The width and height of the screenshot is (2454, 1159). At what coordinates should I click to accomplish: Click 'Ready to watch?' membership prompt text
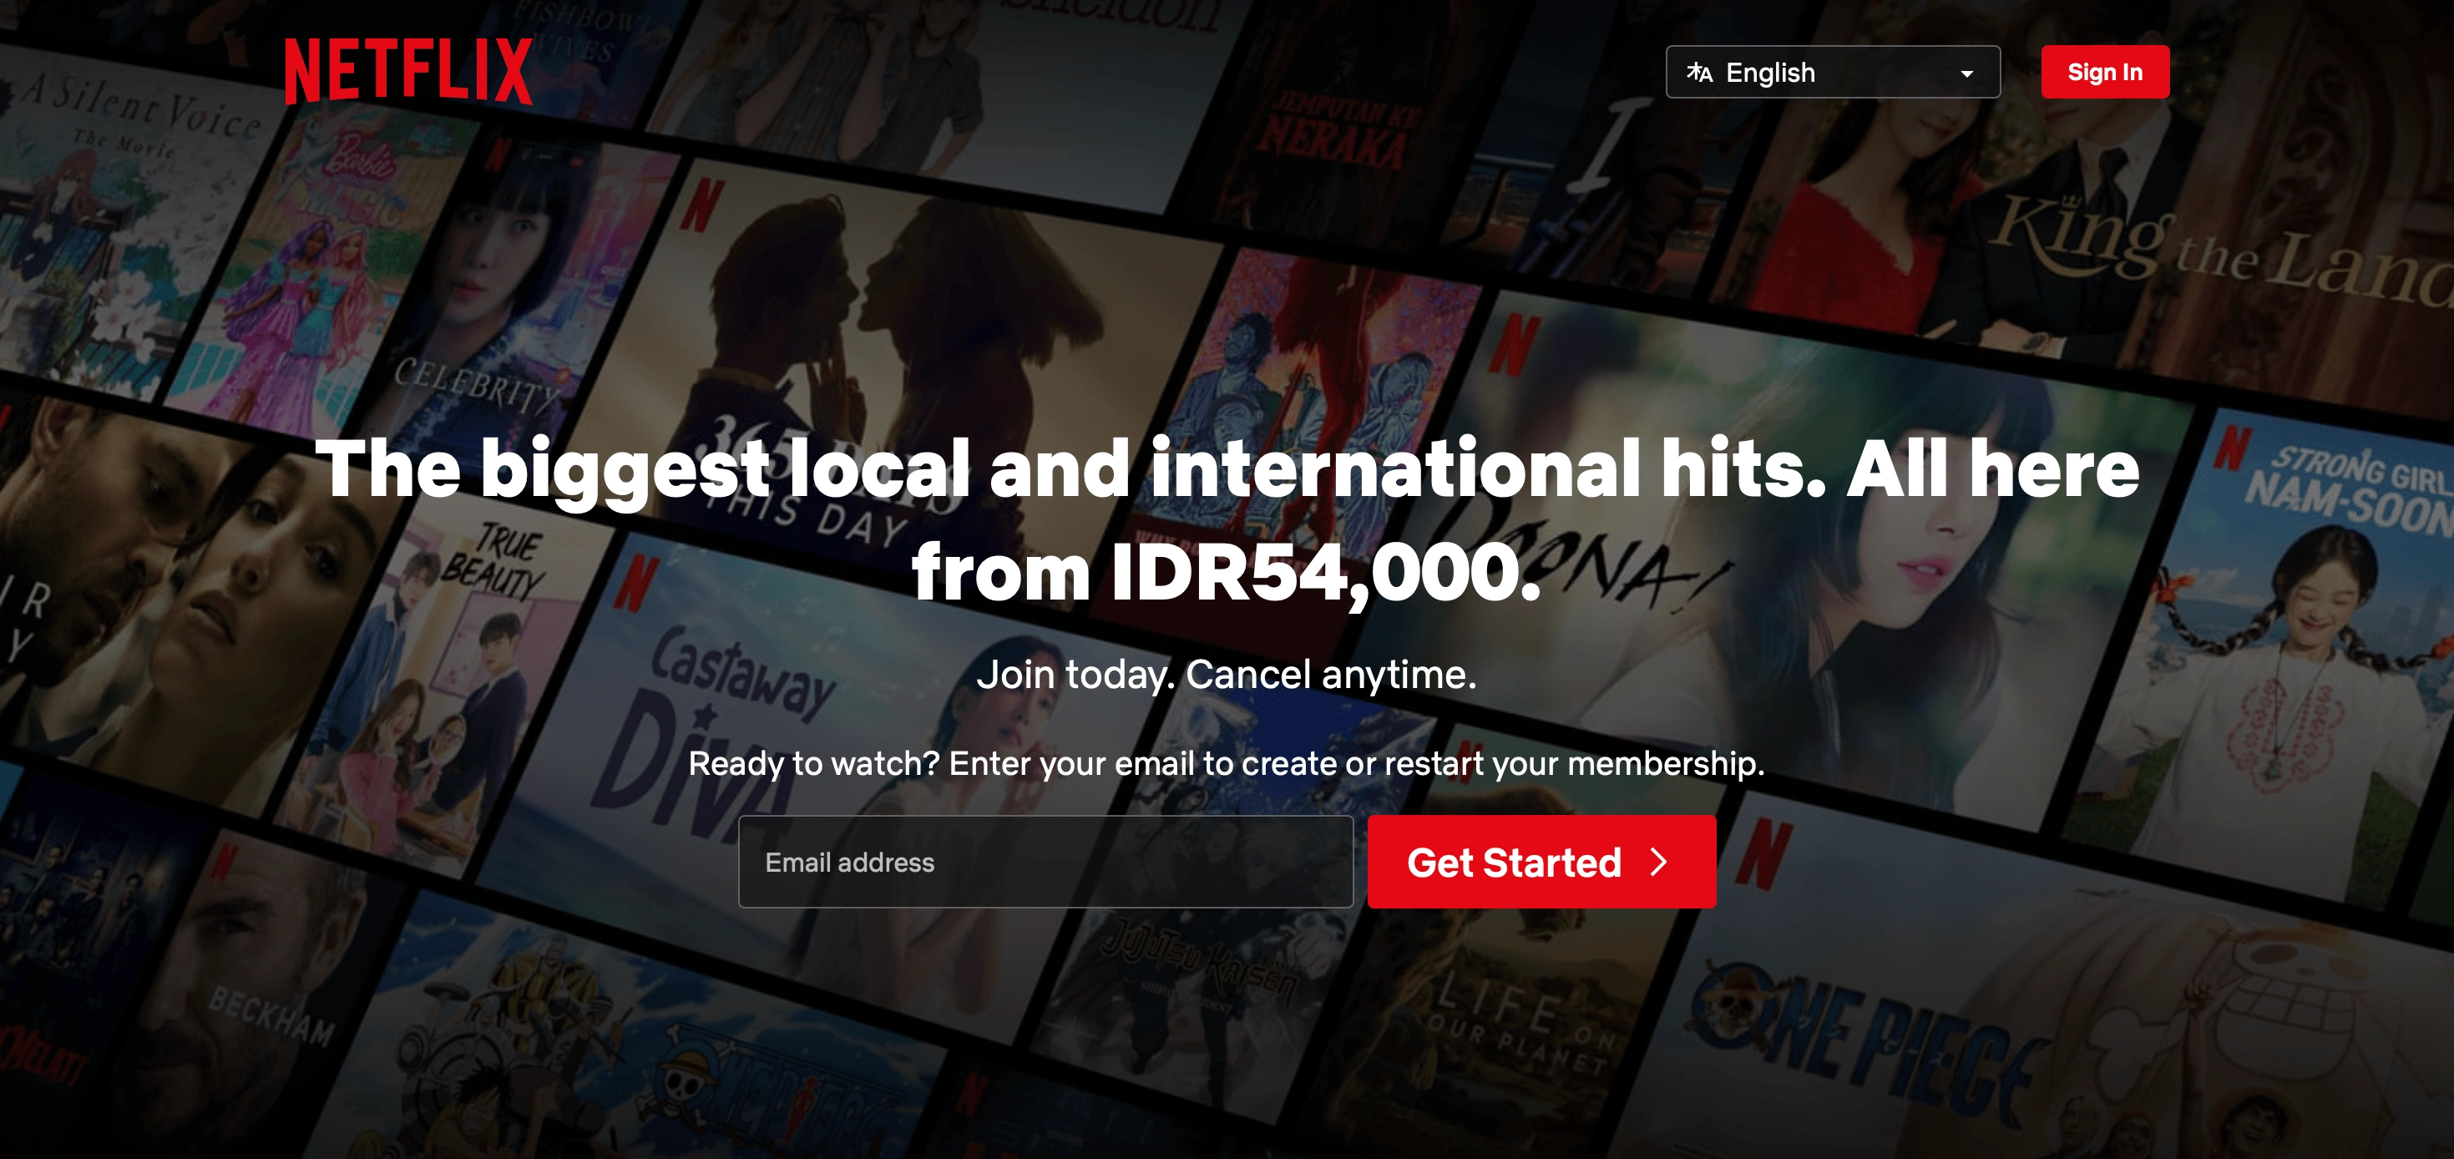coord(1226,764)
